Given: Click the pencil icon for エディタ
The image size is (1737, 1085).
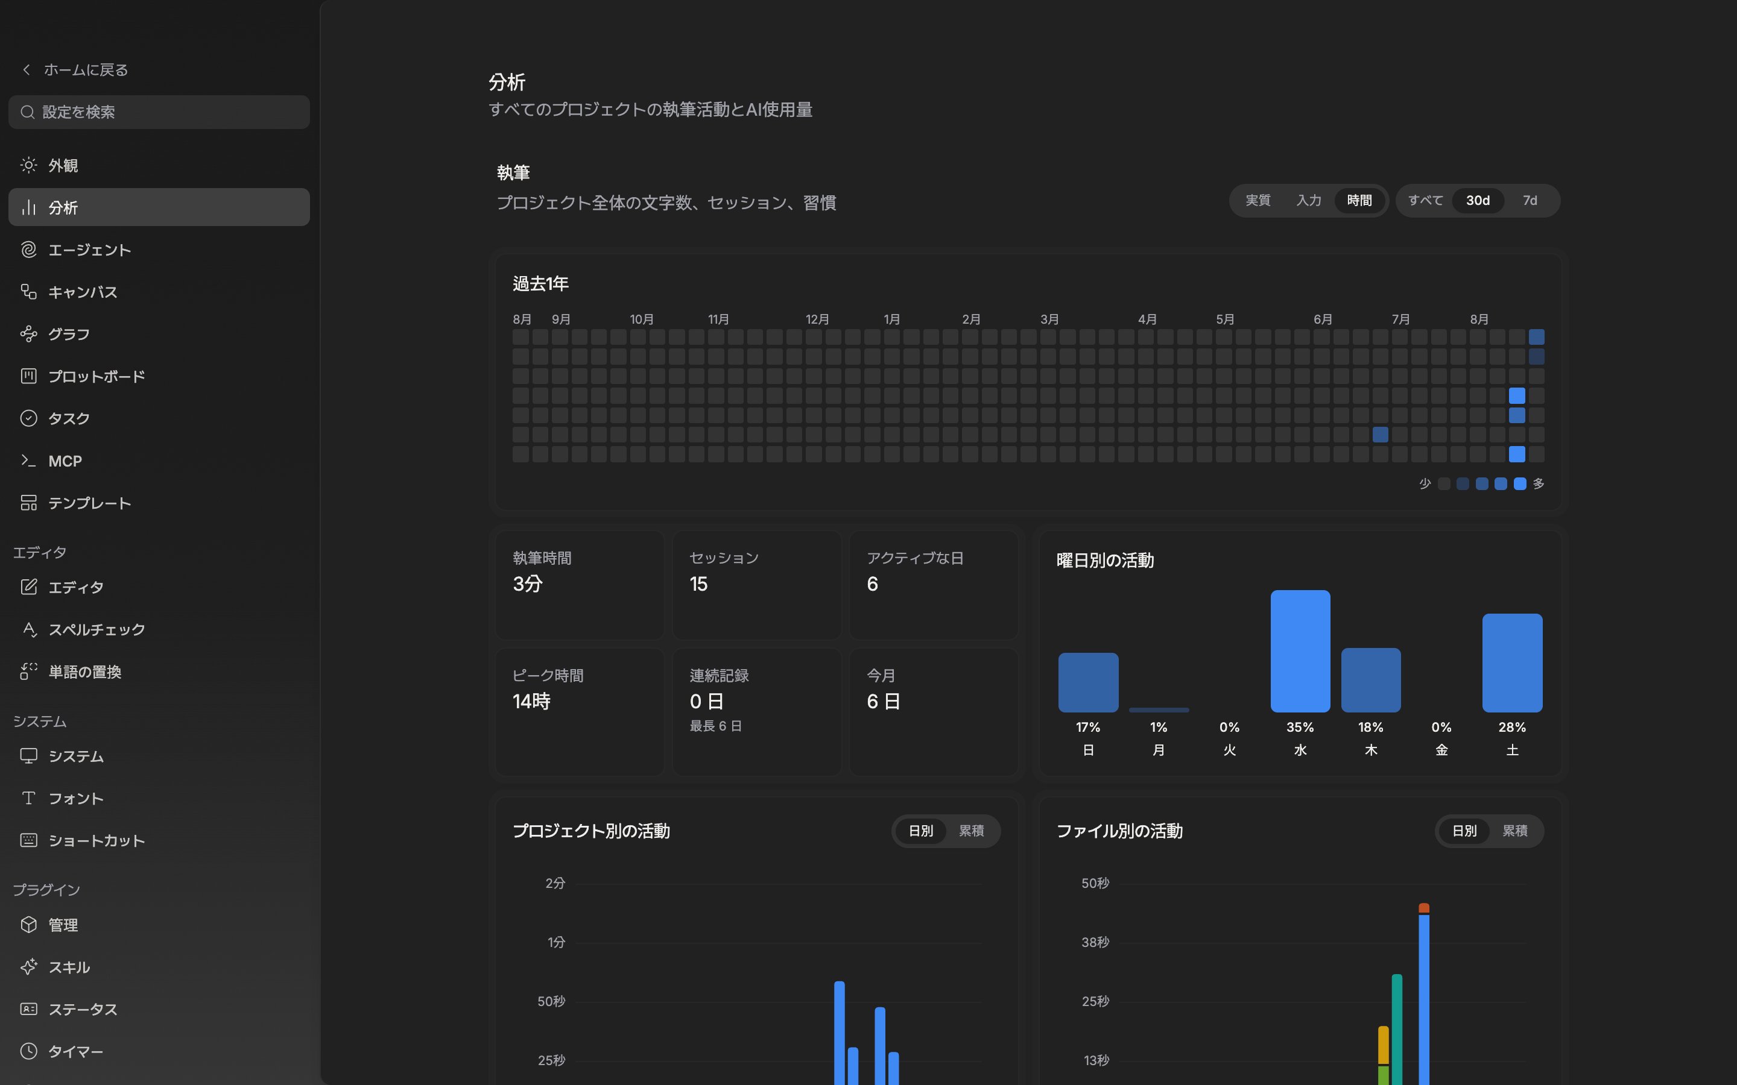Looking at the screenshot, I should coord(29,587).
